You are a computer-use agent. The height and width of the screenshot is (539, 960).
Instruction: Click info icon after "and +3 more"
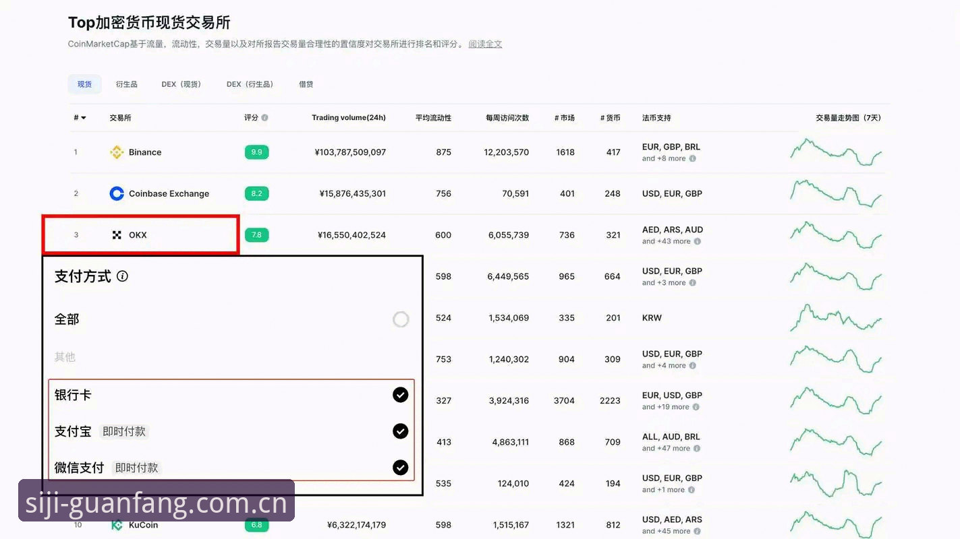point(693,283)
